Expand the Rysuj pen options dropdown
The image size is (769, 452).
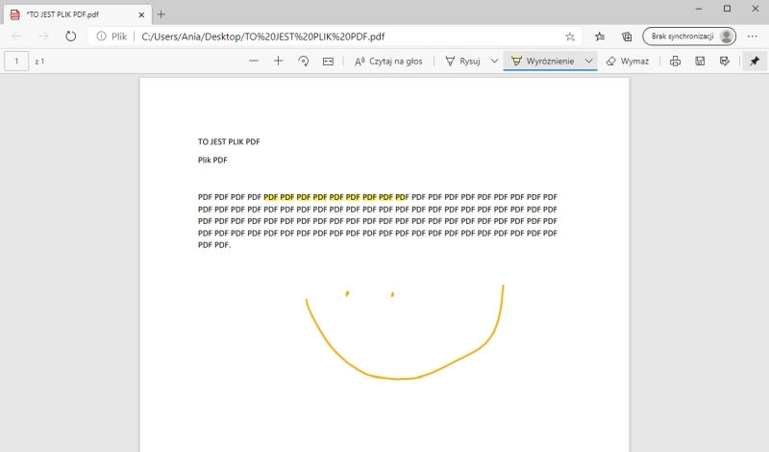494,61
